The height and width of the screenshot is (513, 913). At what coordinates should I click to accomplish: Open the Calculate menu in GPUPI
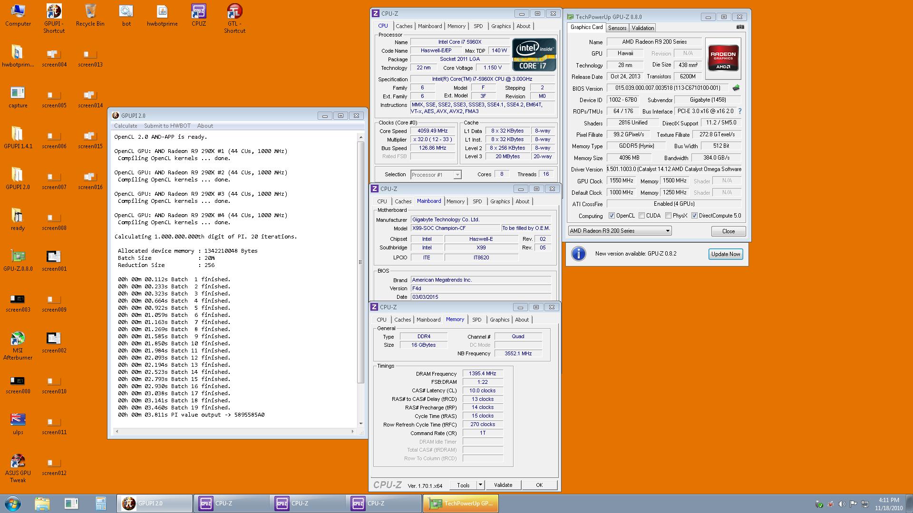(x=126, y=126)
